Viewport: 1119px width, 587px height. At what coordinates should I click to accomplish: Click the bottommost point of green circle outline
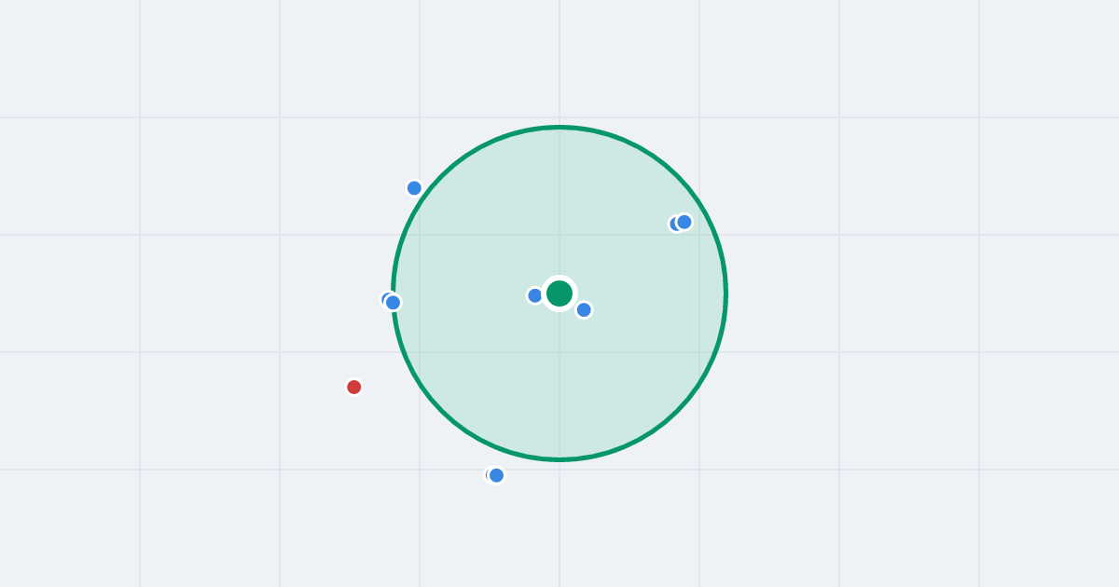tap(559, 459)
